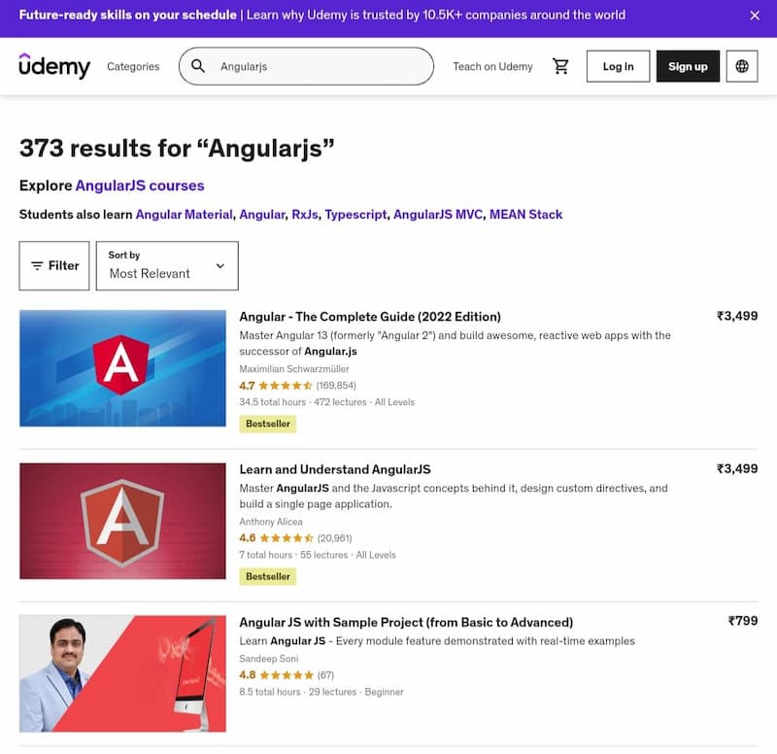
Task: Dismiss the promotional banner with the X
Action: tap(755, 16)
